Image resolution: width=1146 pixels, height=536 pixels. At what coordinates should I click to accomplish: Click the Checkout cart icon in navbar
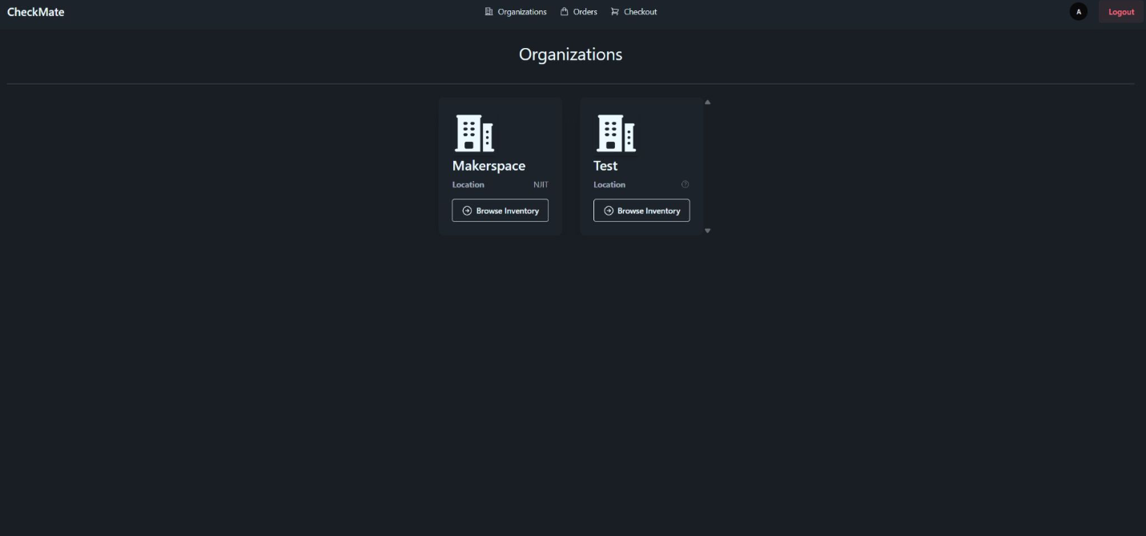click(x=615, y=12)
